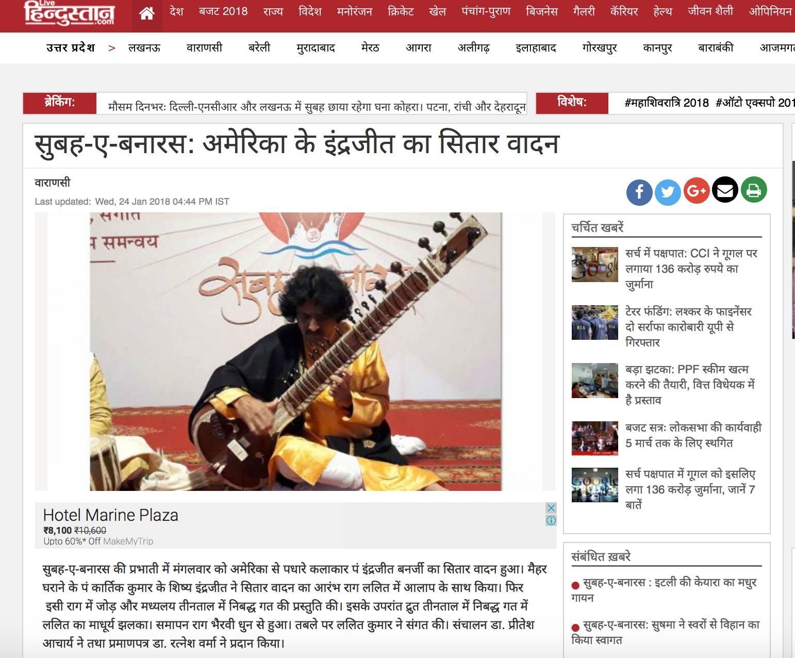Viewport: 795px width, 658px height.
Task: Open the बजट 2018 menu item
Action: coord(223,11)
